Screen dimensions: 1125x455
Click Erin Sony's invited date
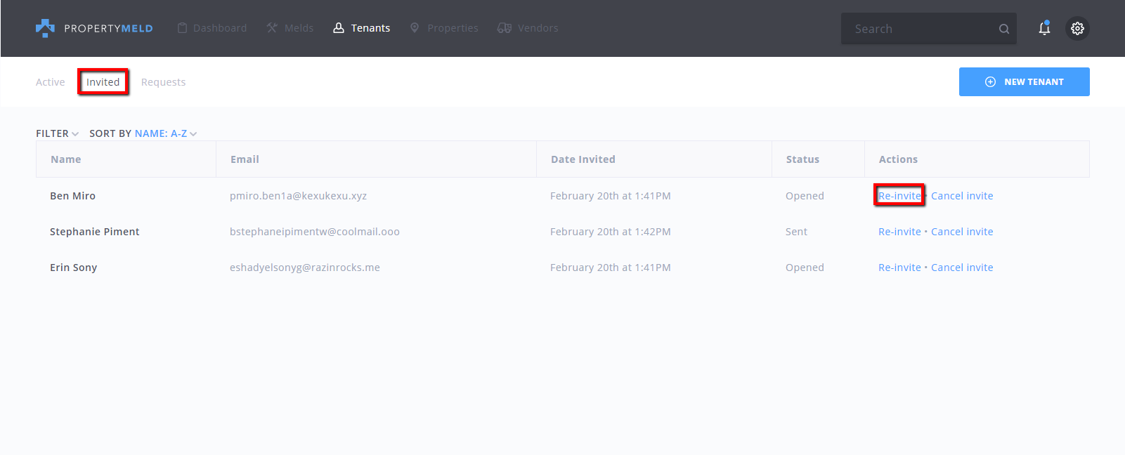(x=611, y=268)
